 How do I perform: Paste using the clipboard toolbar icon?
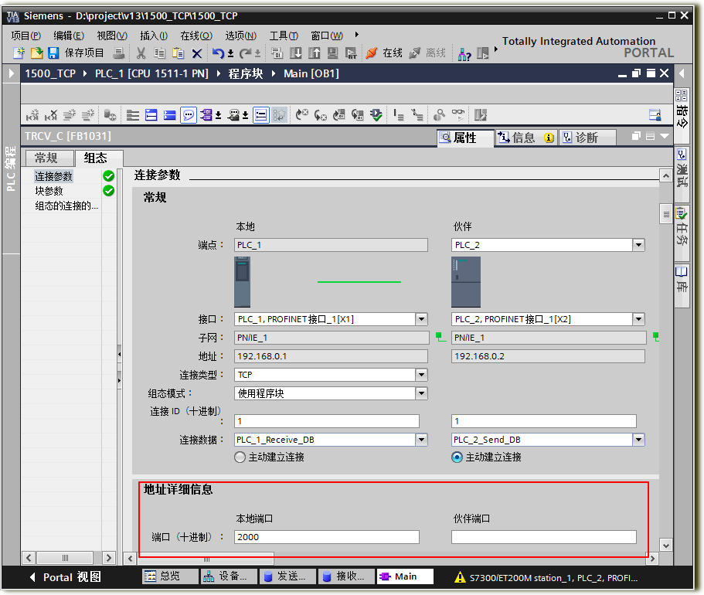click(x=179, y=53)
